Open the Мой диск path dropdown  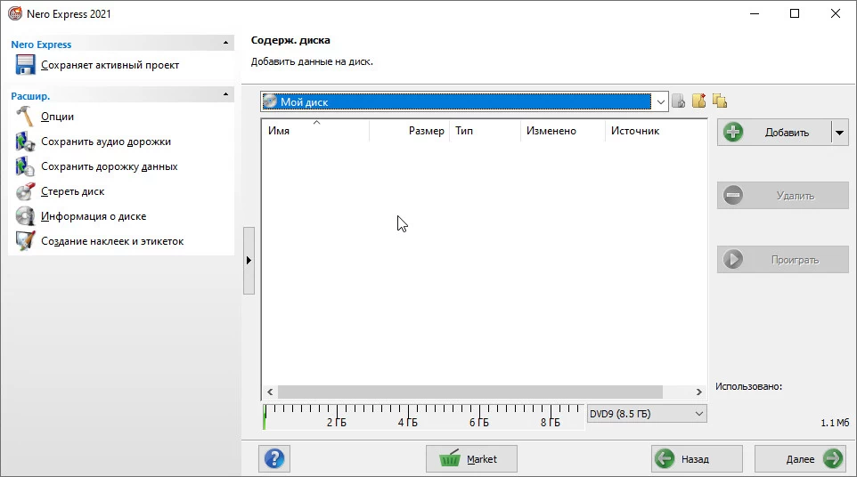pos(660,102)
